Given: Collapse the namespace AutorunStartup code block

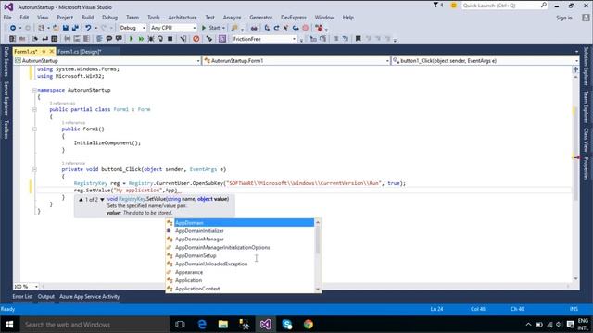Looking at the screenshot, I should tap(34, 91).
